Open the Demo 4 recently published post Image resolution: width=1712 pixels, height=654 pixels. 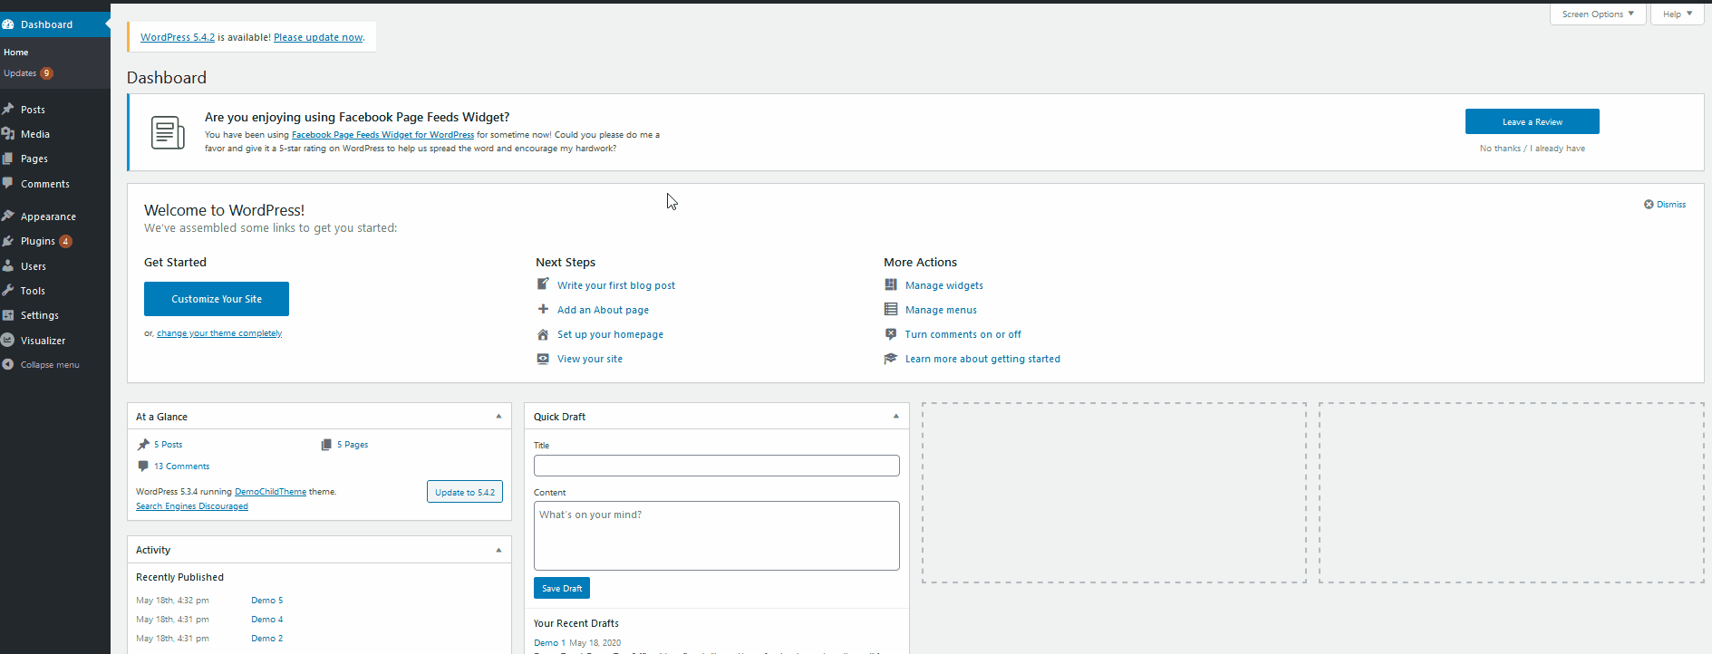[x=267, y=620]
